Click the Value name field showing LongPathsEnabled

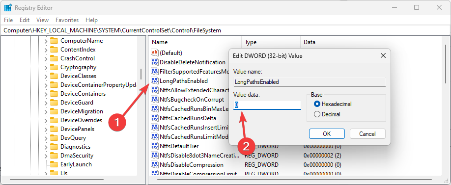click(x=310, y=82)
